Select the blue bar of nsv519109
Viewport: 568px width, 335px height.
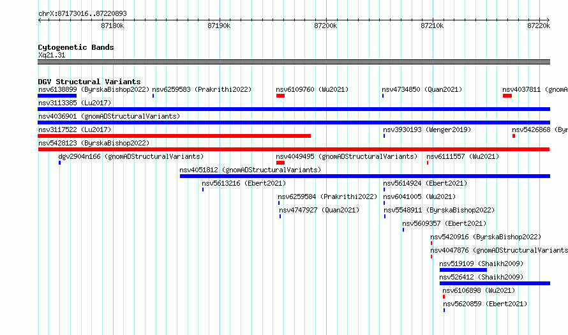pyautogui.click(x=463, y=270)
